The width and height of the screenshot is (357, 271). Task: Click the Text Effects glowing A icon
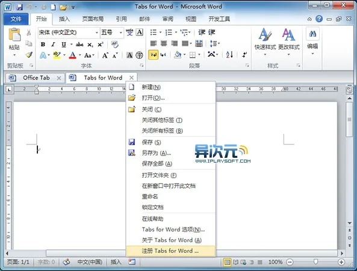click(43, 55)
